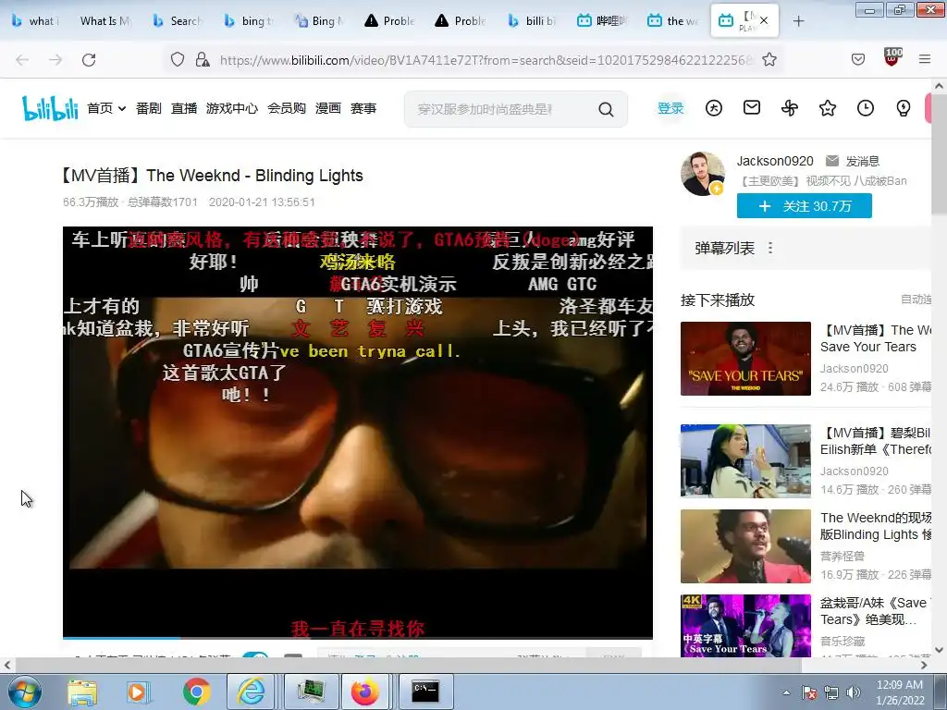947x710 pixels.
Task: Click the browser reload button
Action: 89,60
